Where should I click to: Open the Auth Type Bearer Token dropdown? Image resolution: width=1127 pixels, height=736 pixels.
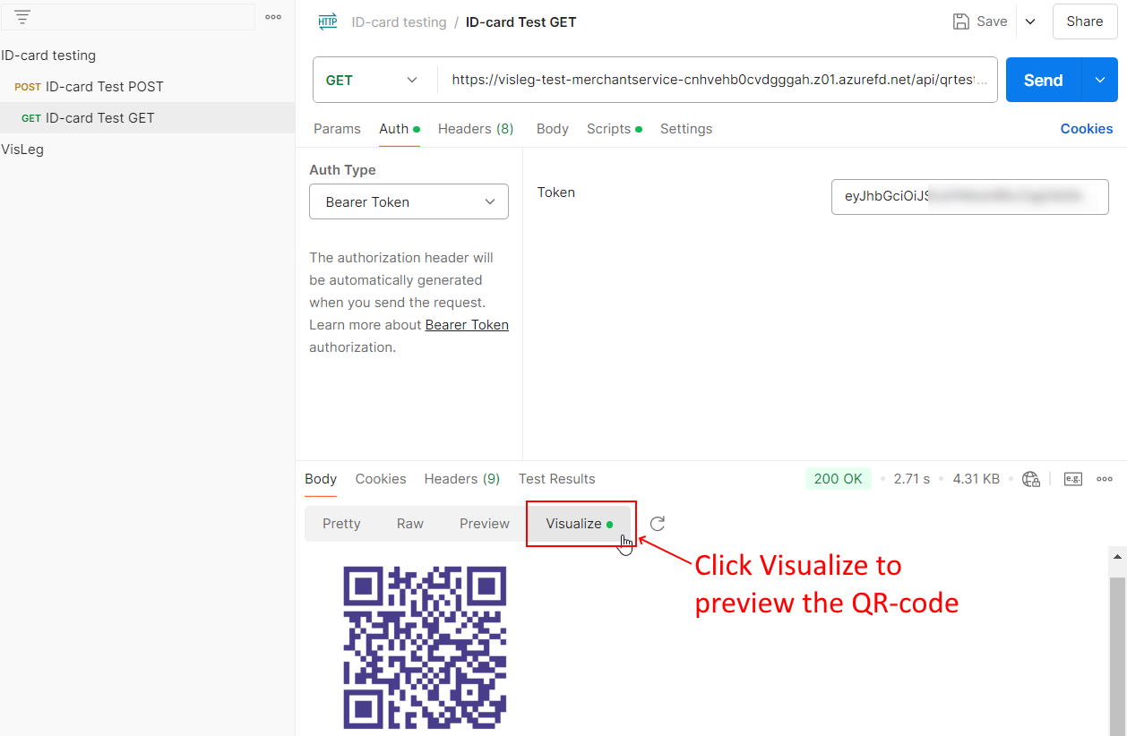coord(409,201)
